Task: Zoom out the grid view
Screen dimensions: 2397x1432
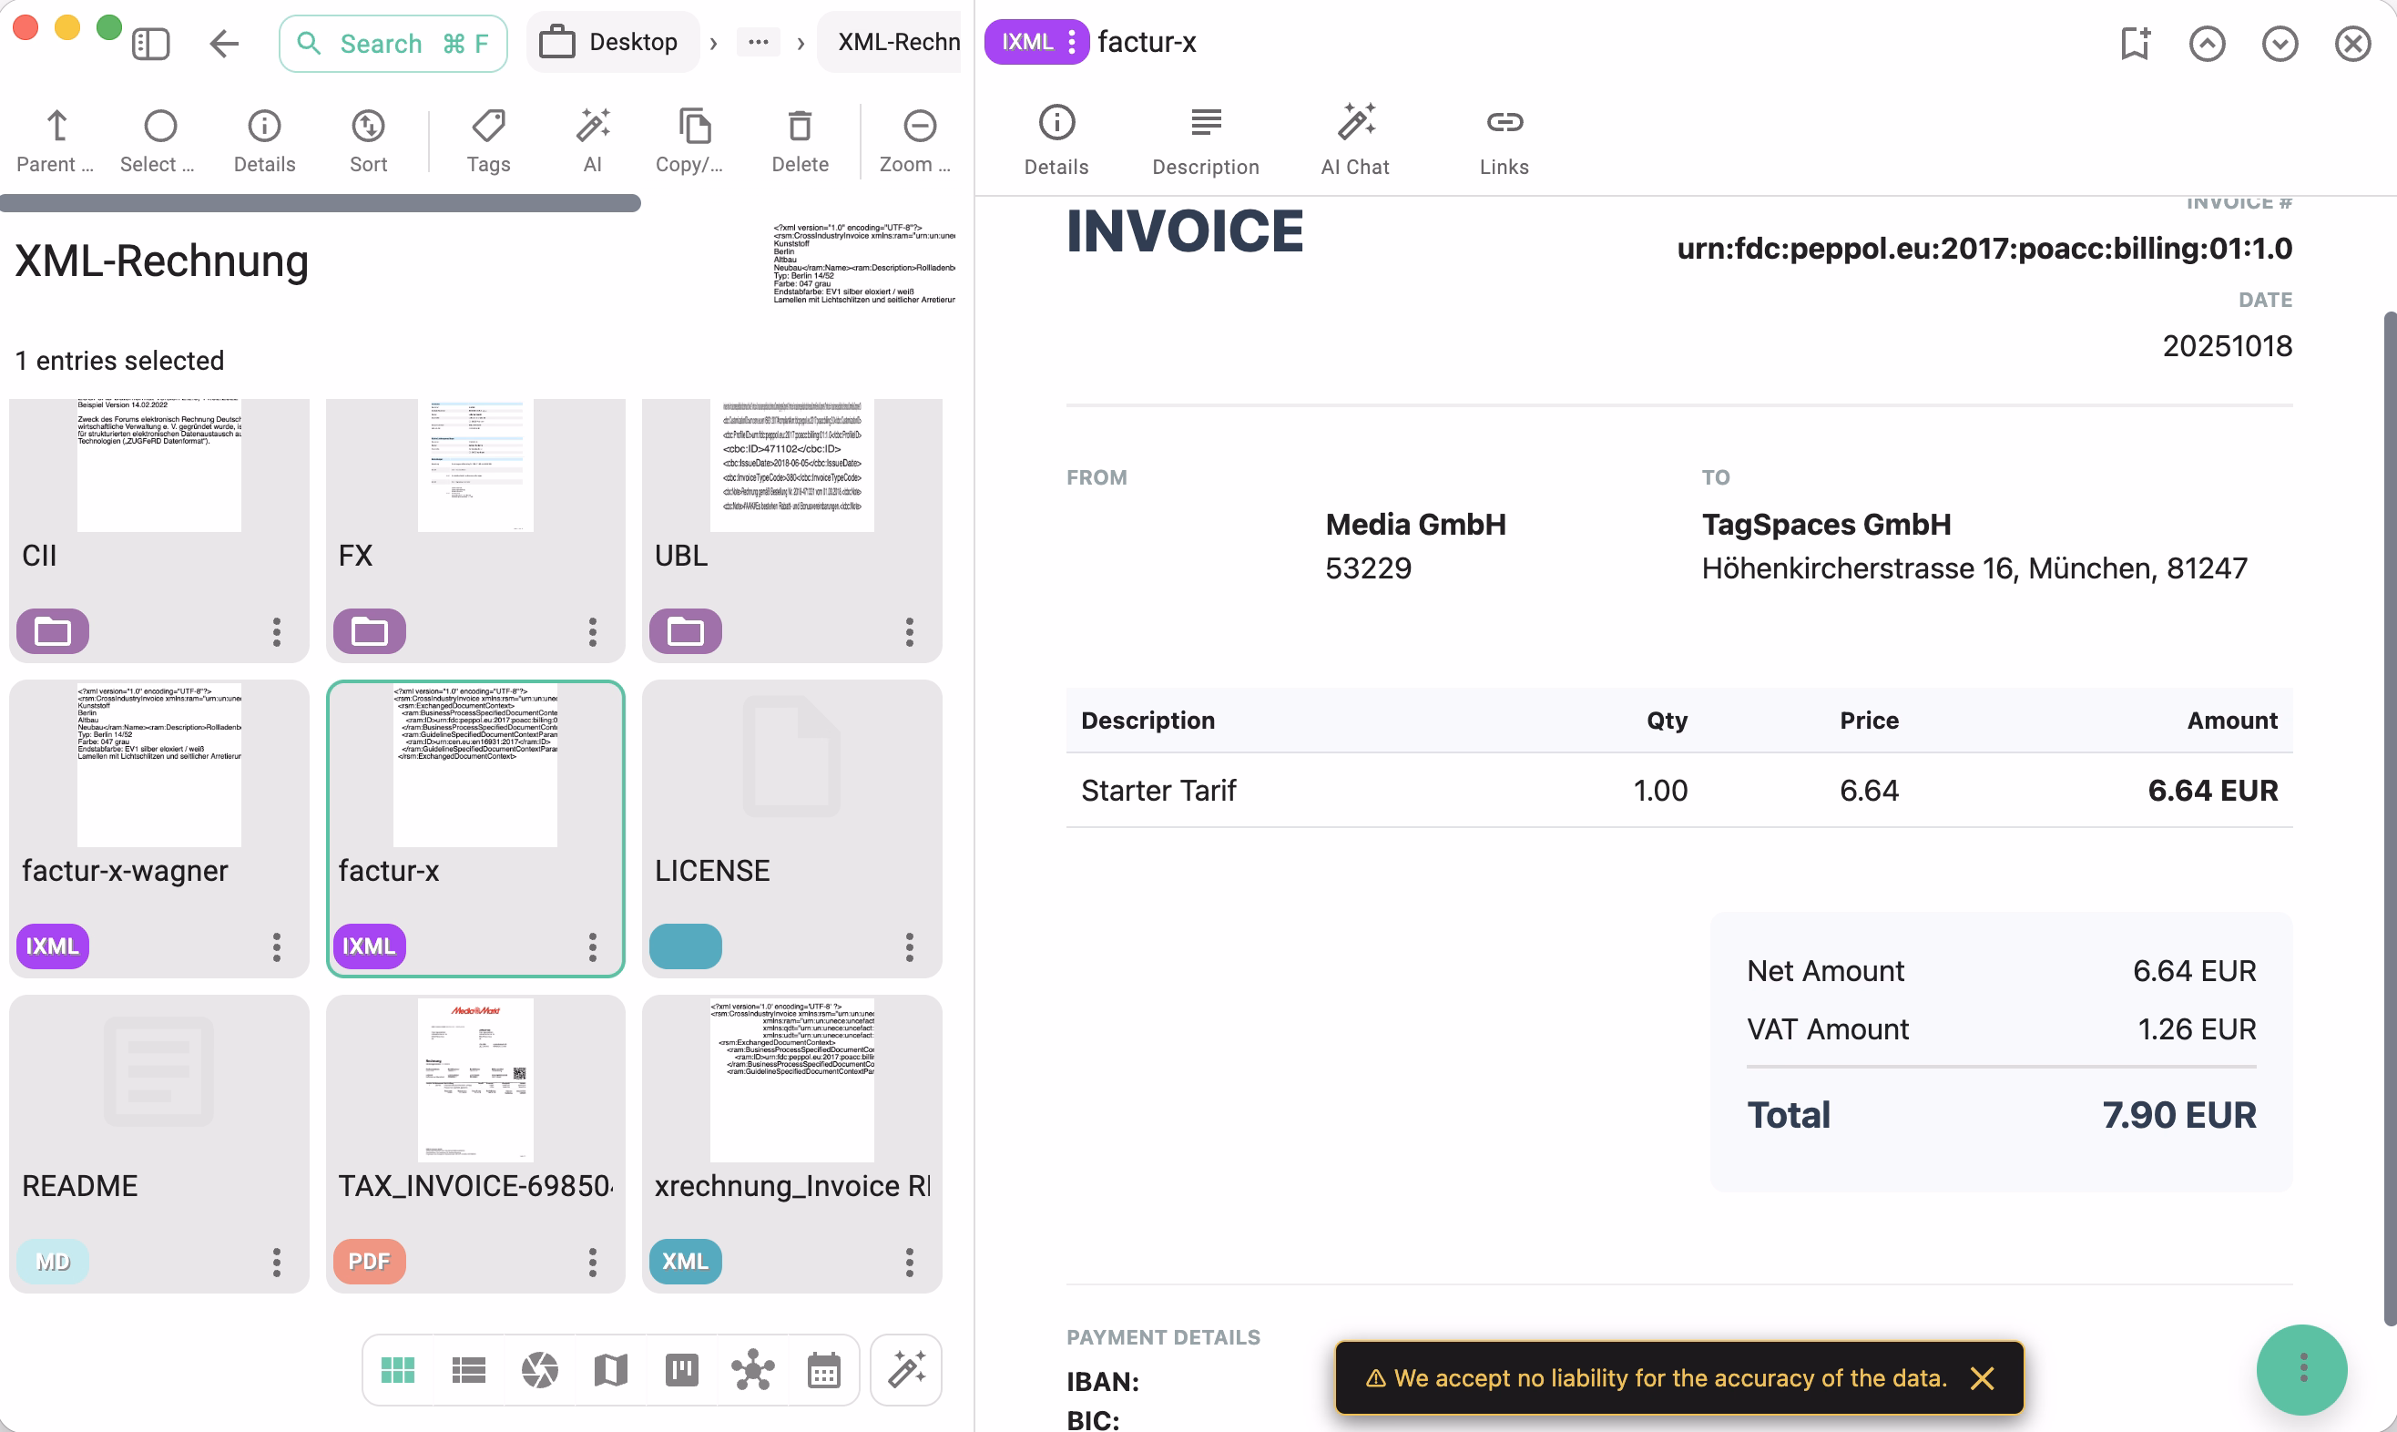Action: [918, 141]
